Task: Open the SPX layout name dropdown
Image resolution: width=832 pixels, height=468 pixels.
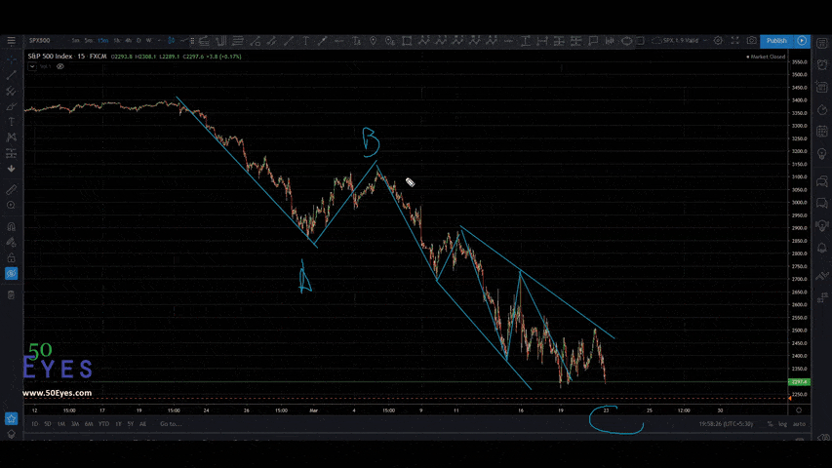Action: 679,41
